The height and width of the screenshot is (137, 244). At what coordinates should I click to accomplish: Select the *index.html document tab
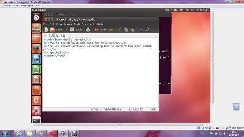tap(55, 35)
